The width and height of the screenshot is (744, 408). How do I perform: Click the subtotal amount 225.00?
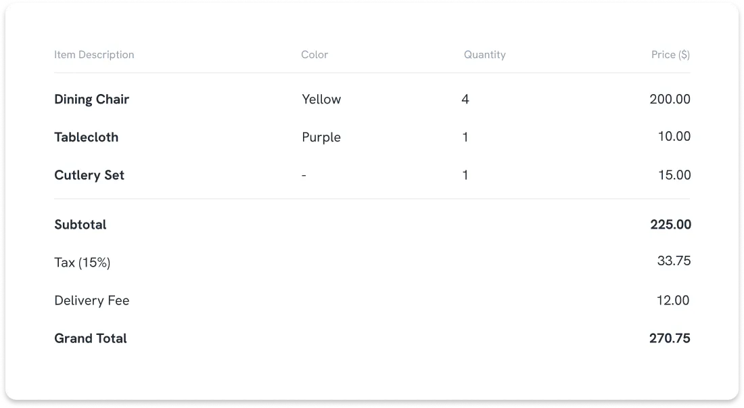tap(670, 225)
